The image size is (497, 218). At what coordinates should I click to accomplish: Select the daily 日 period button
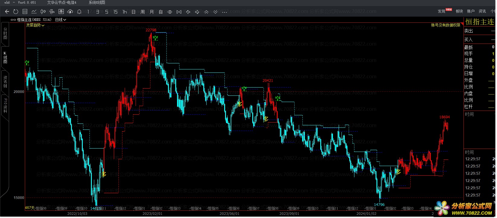[134, 12]
